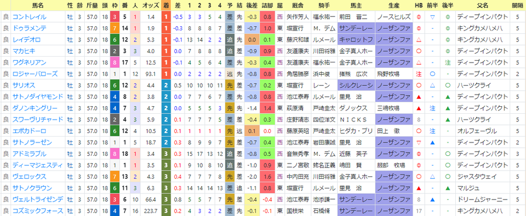Screen dimensions: 526x216
Task: Click the ヴェルトライゼンデ horse name
Action: [37, 199]
